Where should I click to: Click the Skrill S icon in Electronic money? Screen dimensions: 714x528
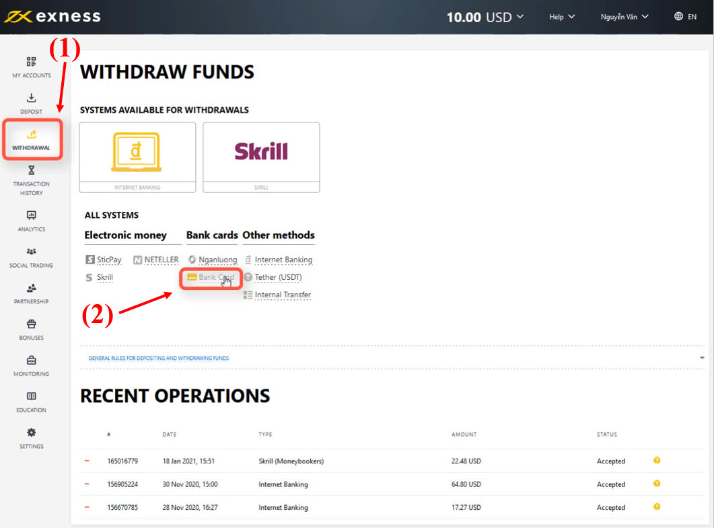[90, 277]
